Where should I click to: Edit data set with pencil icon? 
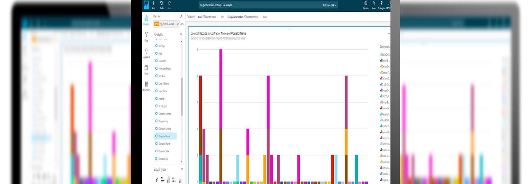coord(181,16)
